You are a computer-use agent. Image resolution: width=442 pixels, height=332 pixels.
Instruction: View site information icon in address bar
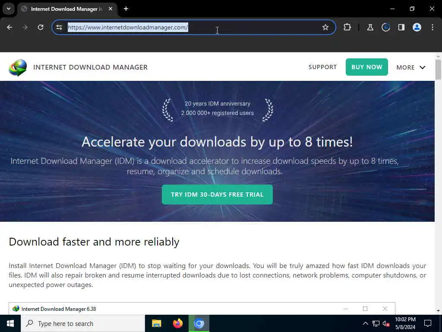[59, 27]
